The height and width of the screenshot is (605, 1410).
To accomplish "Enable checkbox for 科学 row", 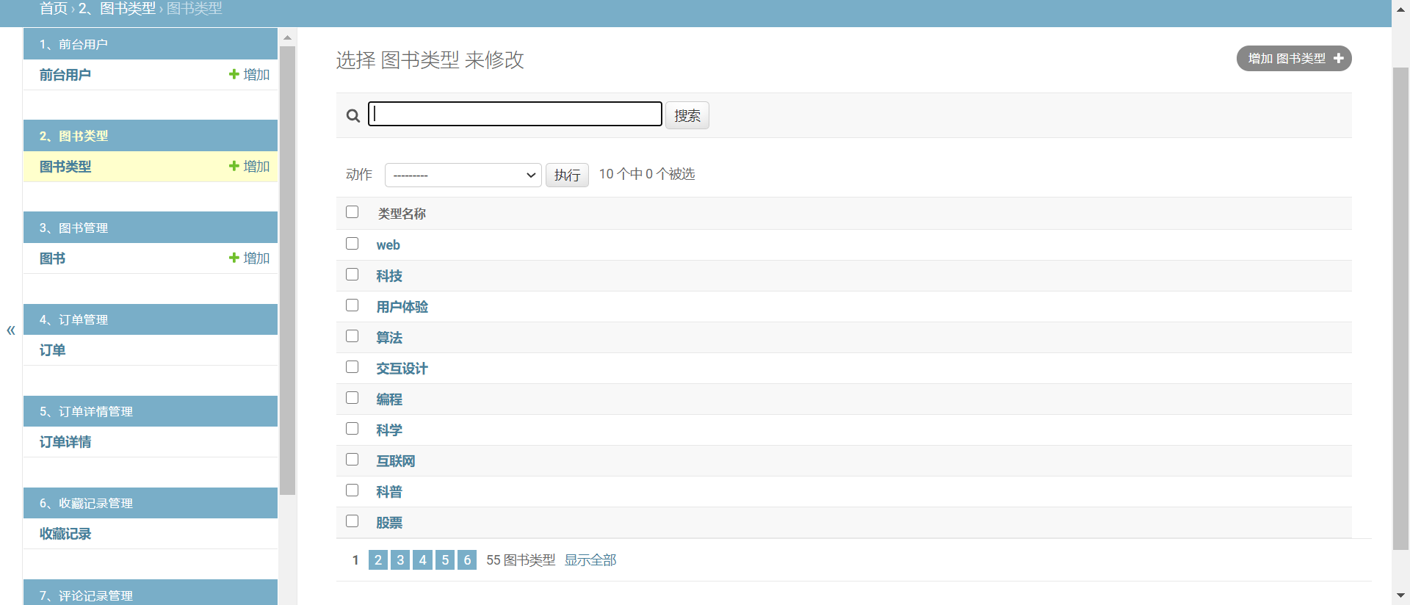I will click(x=352, y=429).
